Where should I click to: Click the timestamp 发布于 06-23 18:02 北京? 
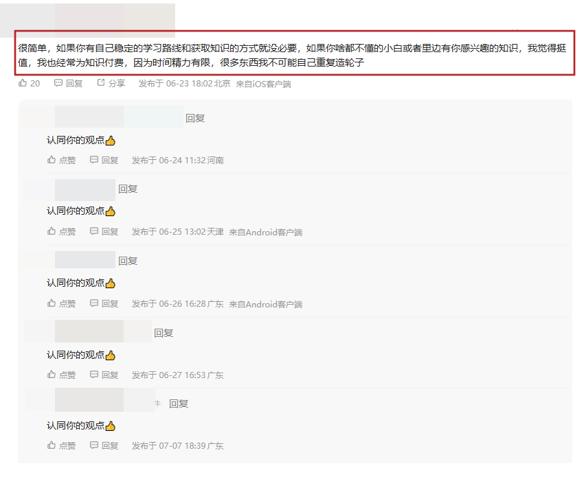[x=184, y=84]
